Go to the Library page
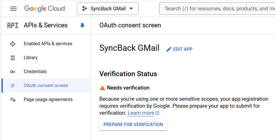Screen dimensions: 275x140 [46, 58]
